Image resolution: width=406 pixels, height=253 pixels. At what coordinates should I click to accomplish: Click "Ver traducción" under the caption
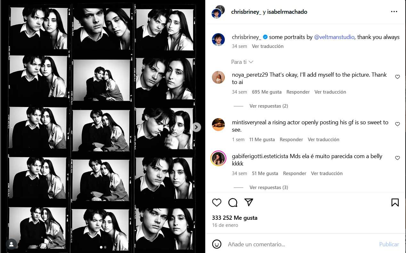click(268, 46)
